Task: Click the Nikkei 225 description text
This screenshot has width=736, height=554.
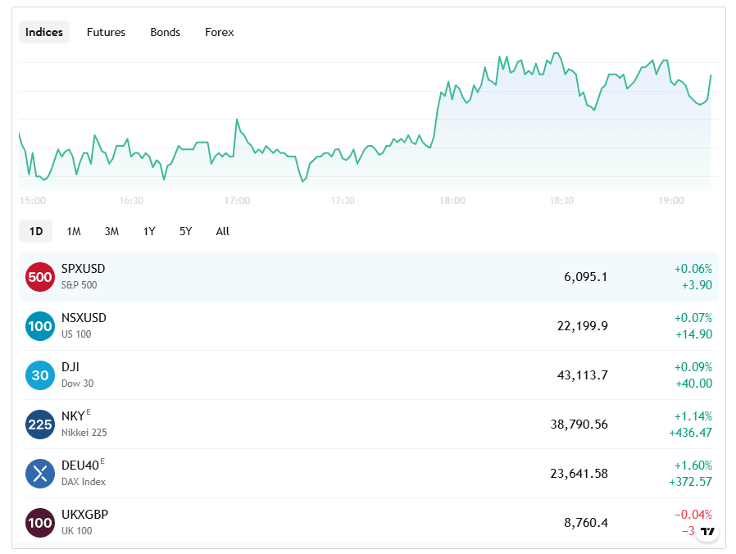Action: pyautogui.click(x=84, y=433)
